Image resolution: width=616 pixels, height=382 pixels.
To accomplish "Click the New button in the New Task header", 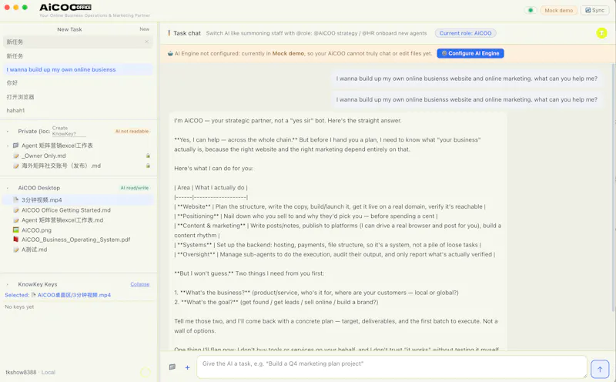I will (x=144, y=29).
